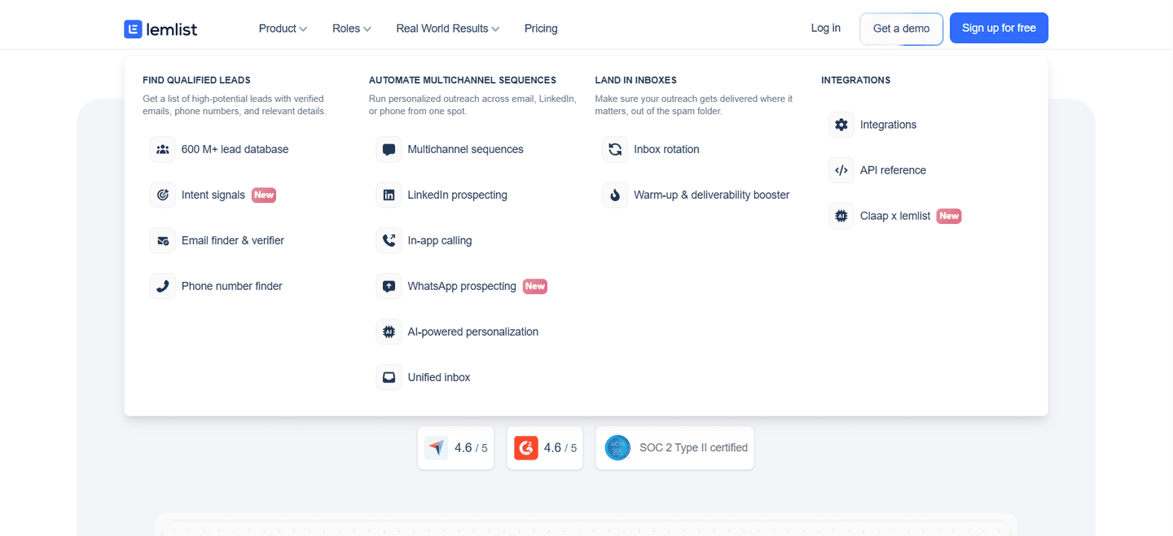The image size is (1173, 536).
Task: Click the In-app calling phone icon
Action: tap(389, 240)
